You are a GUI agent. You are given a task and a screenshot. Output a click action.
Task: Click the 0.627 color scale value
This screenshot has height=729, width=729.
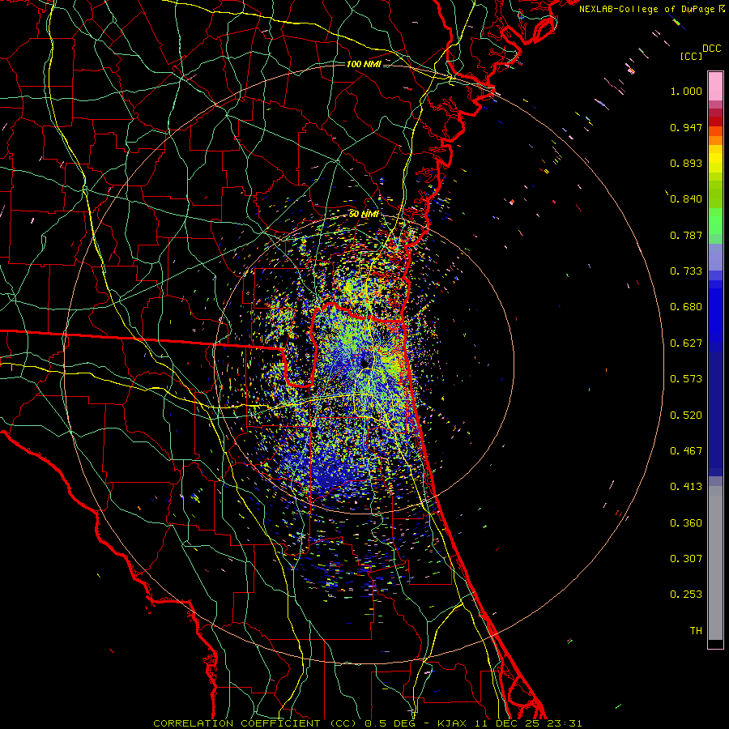point(686,343)
